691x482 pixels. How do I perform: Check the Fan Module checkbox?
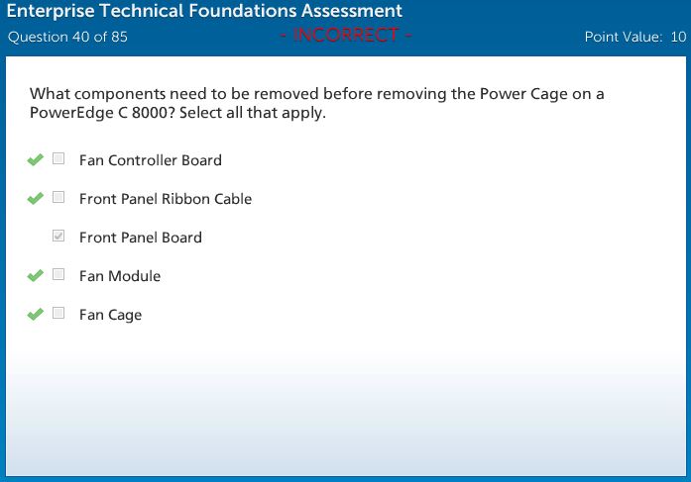pos(58,274)
